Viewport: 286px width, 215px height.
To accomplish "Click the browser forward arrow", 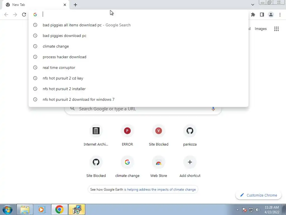I will click(x=15, y=15).
